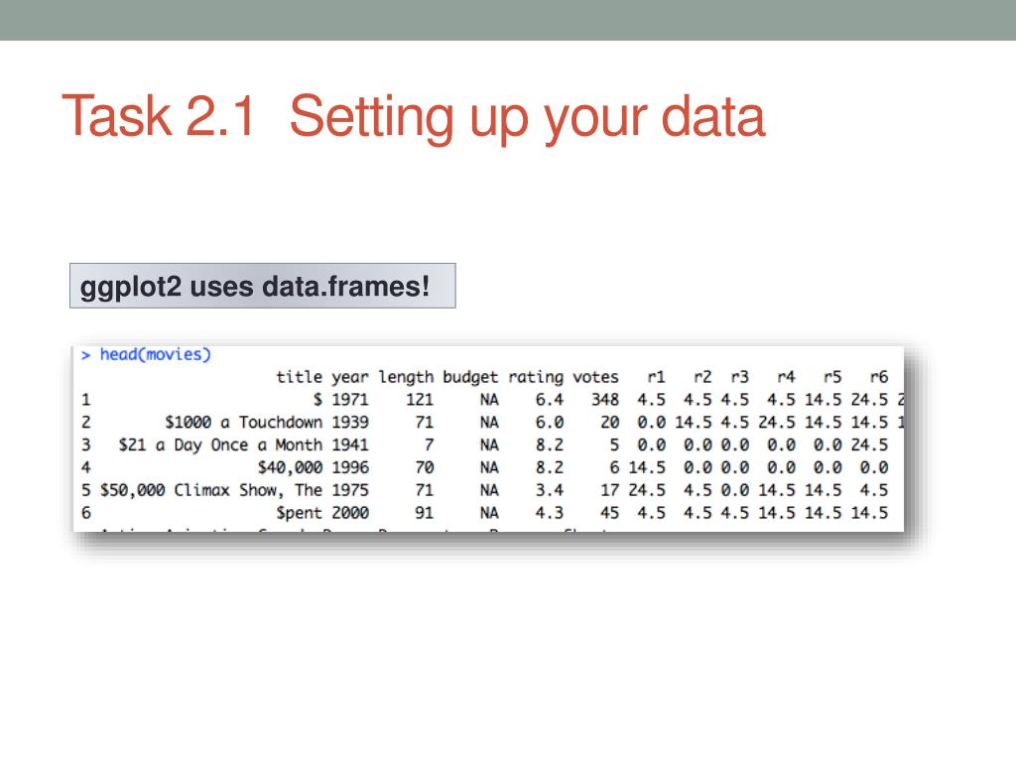This screenshot has width=1016, height=762.
Task: Click the 'year' column header
Action: (x=350, y=377)
